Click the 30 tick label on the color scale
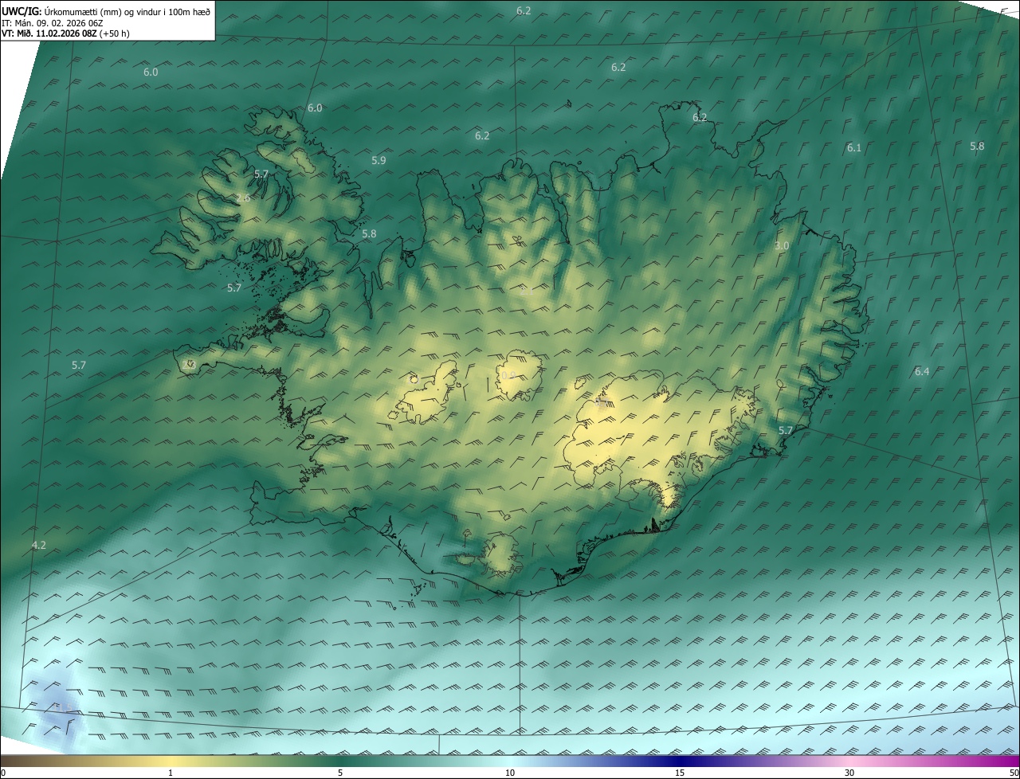 pos(849,773)
